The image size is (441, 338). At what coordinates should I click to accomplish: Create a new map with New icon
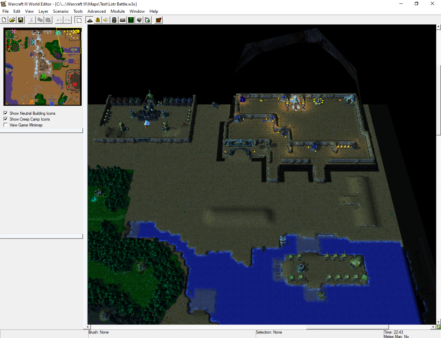coord(4,20)
